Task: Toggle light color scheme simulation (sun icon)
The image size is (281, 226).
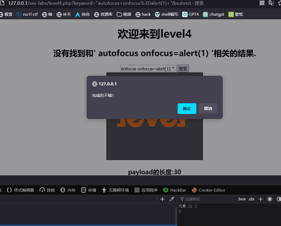Action: [270, 199]
